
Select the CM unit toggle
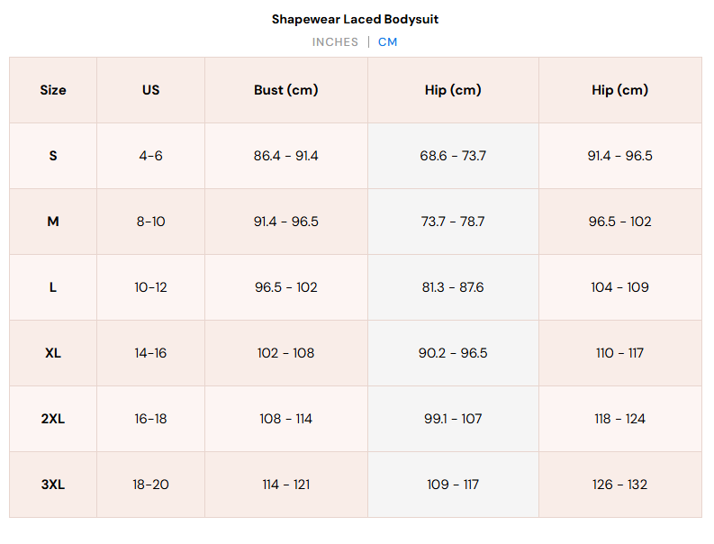pos(387,42)
